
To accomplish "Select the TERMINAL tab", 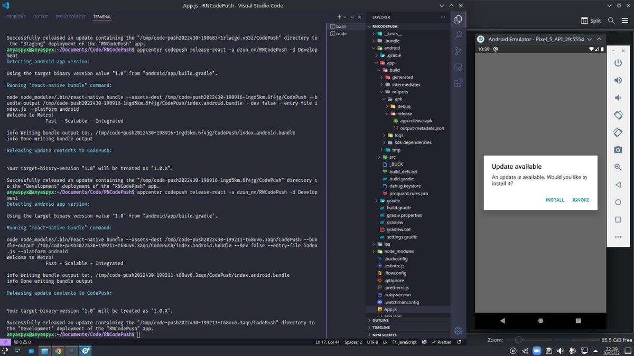I will click(102, 17).
